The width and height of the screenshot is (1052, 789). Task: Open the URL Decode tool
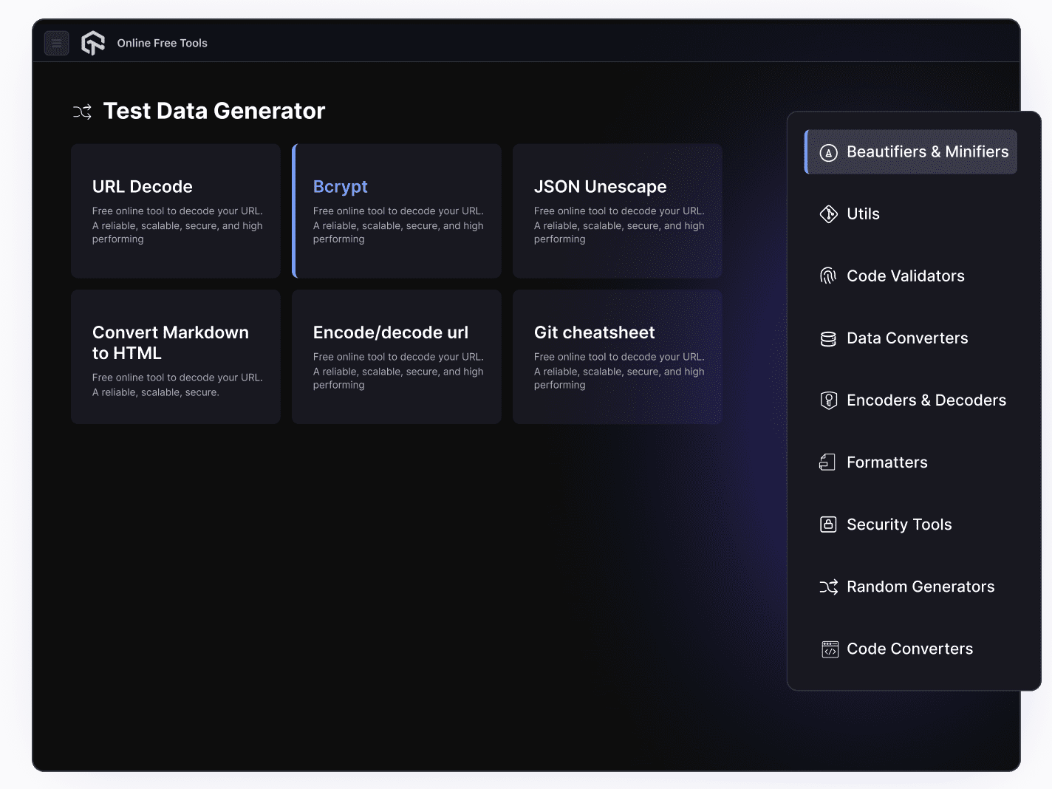[175, 211]
